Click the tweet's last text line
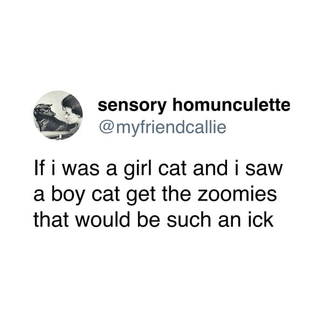 (x=154, y=219)
